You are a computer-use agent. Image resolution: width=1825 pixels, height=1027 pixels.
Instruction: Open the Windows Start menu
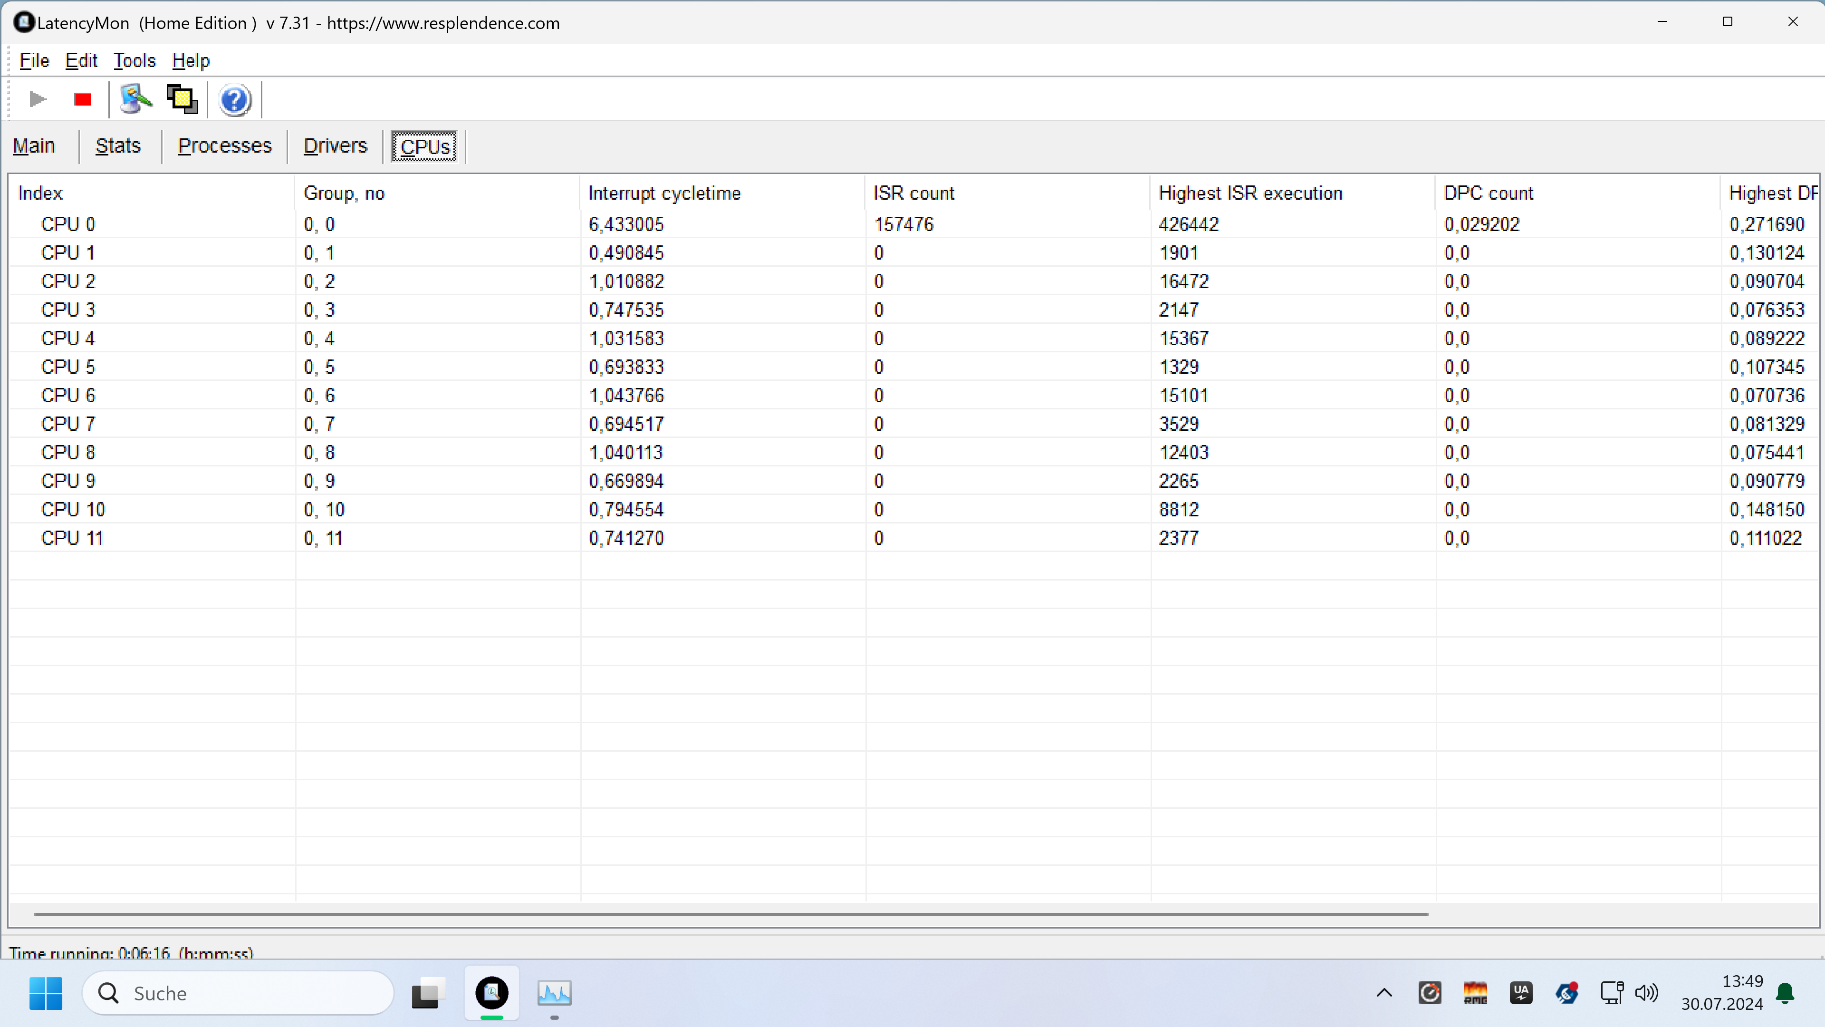[46, 993]
